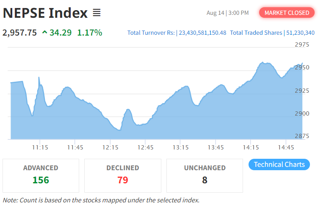318x210 pixels.
Task: Open the menu icon beside NEPSE Index
Action: point(97,13)
